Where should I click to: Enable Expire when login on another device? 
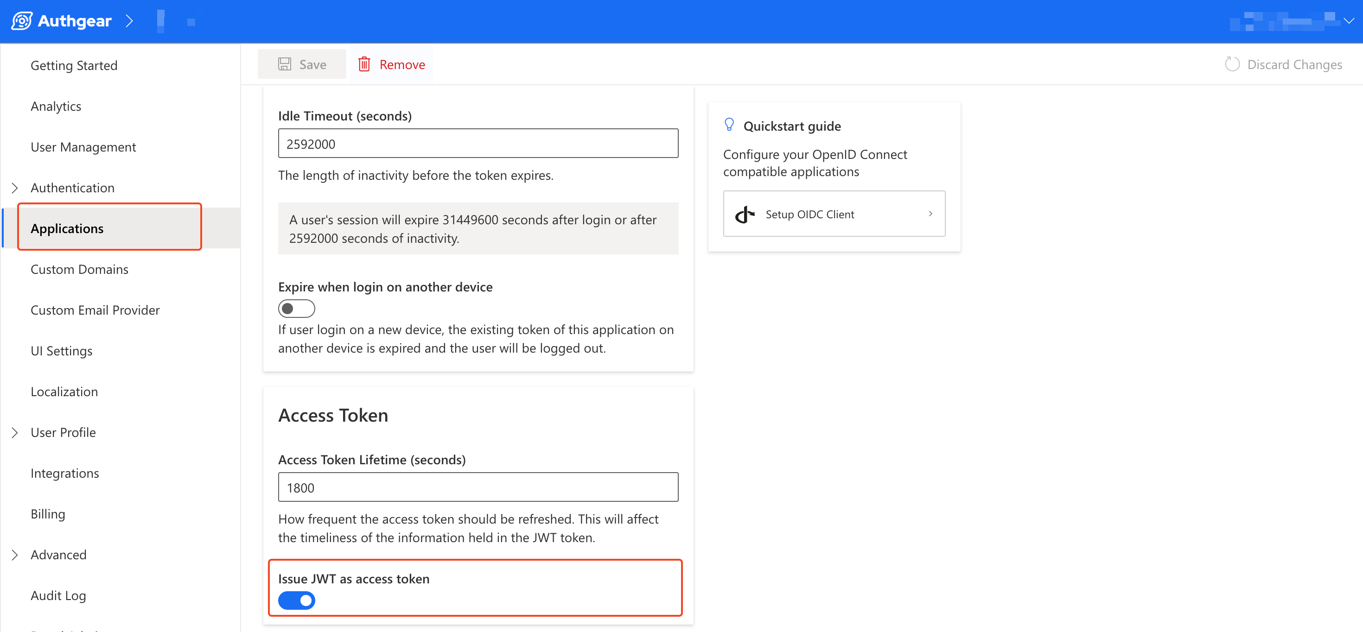point(296,308)
